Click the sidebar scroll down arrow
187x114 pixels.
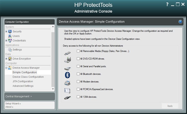(x=53, y=89)
